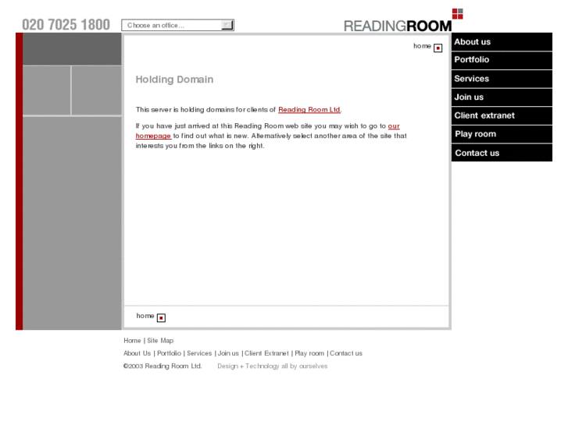Click the ©2003 Reading Room Ltd. text
The height and width of the screenshot is (425, 568).
[x=163, y=366]
